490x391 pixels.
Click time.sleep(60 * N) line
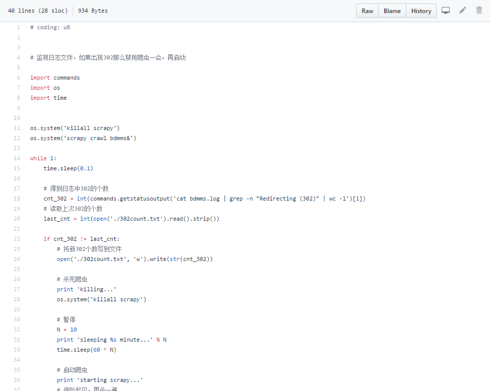coord(87,349)
